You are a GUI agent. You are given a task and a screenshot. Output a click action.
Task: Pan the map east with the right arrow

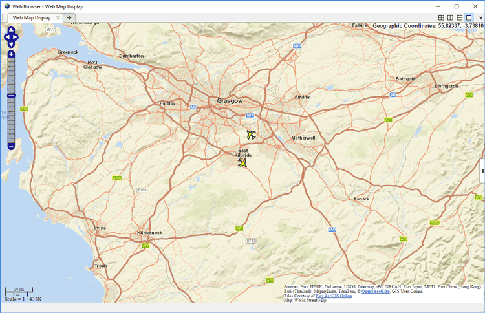(x=15, y=37)
